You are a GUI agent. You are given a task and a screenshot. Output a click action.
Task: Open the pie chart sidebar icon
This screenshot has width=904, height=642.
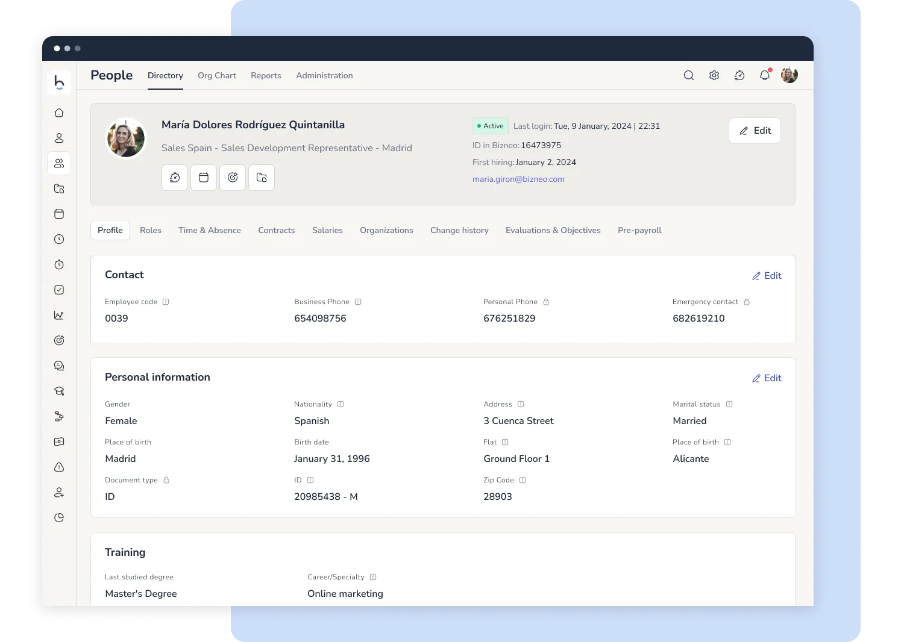pyautogui.click(x=59, y=517)
